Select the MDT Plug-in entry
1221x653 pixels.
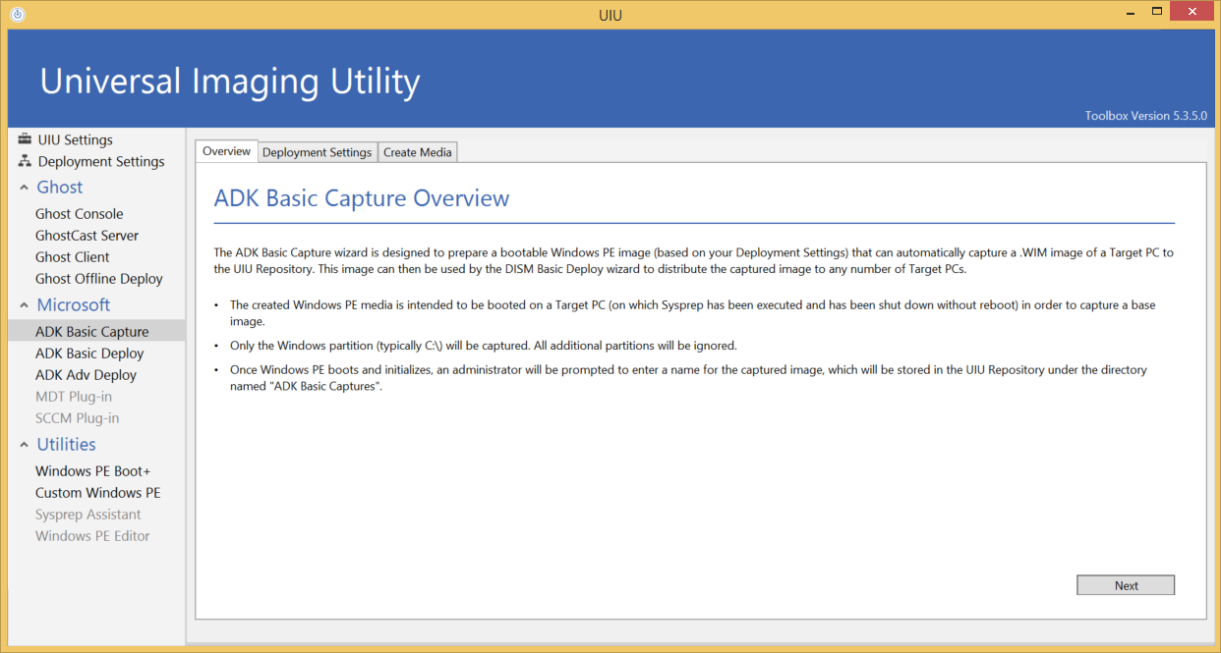74,397
